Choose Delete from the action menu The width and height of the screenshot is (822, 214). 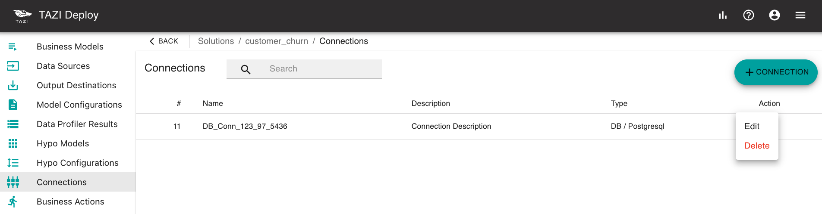757,146
